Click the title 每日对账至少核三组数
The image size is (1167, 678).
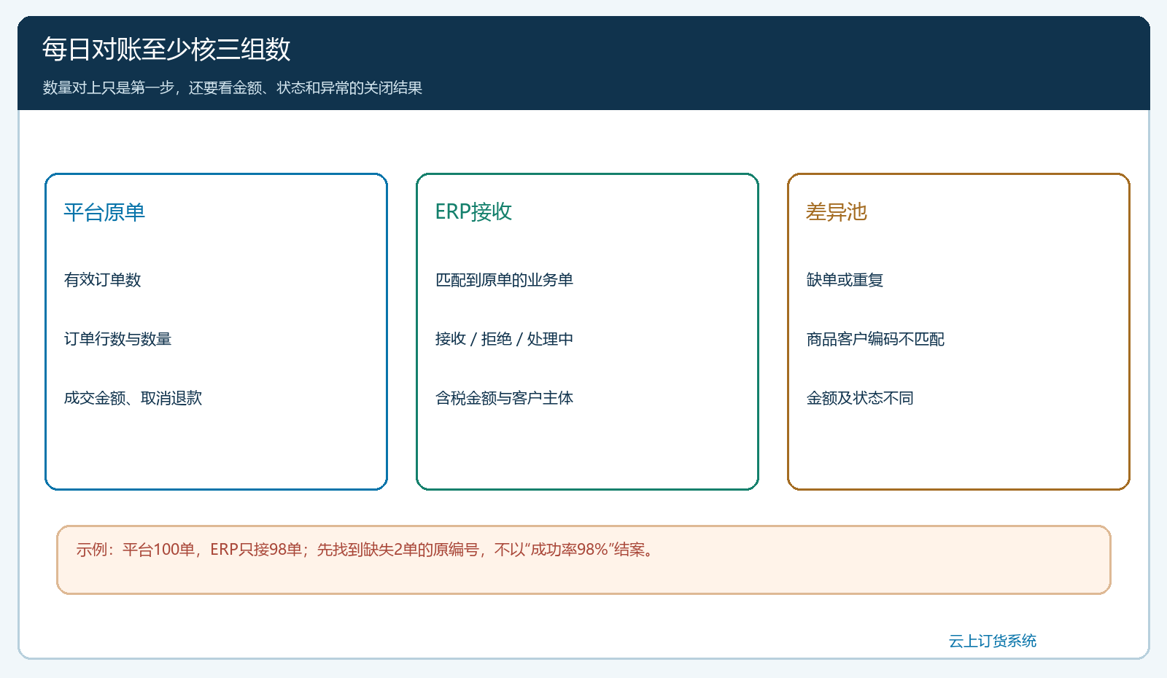coord(166,49)
